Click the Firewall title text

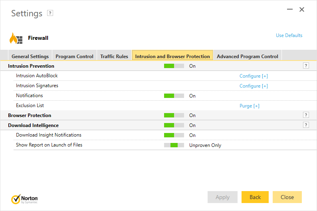coord(38,38)
